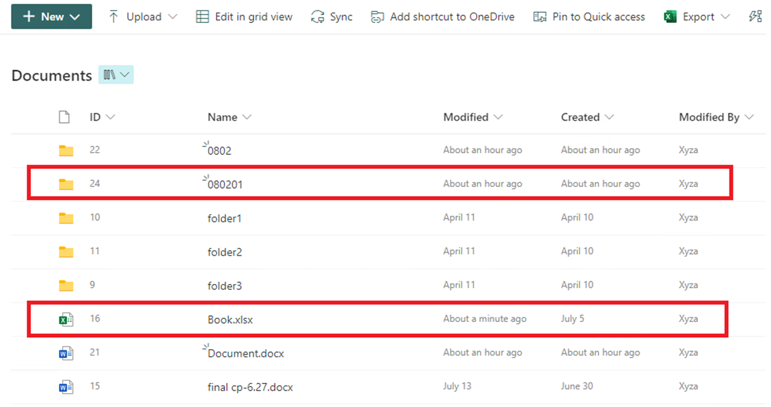Open the Power Automate lightning icon
Viewport: 771px width, 407px height.
pos(756,16)
